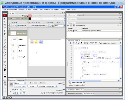Select the Eyedropper tool

[x=5, y=55]
